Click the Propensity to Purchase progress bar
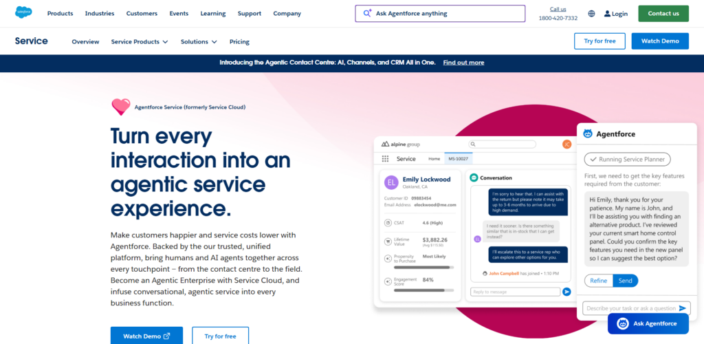 [x=423, y=267]
